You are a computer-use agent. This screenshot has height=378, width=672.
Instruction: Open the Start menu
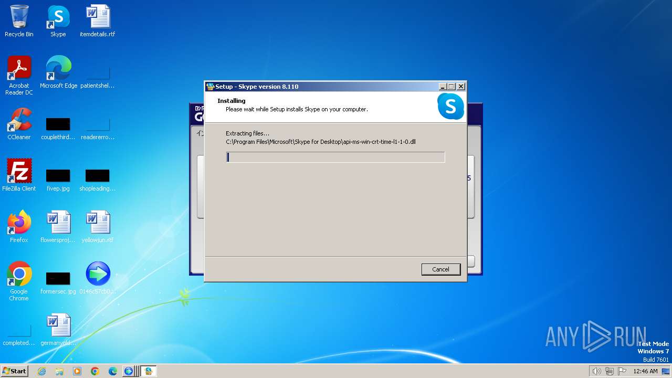[15, 371]
